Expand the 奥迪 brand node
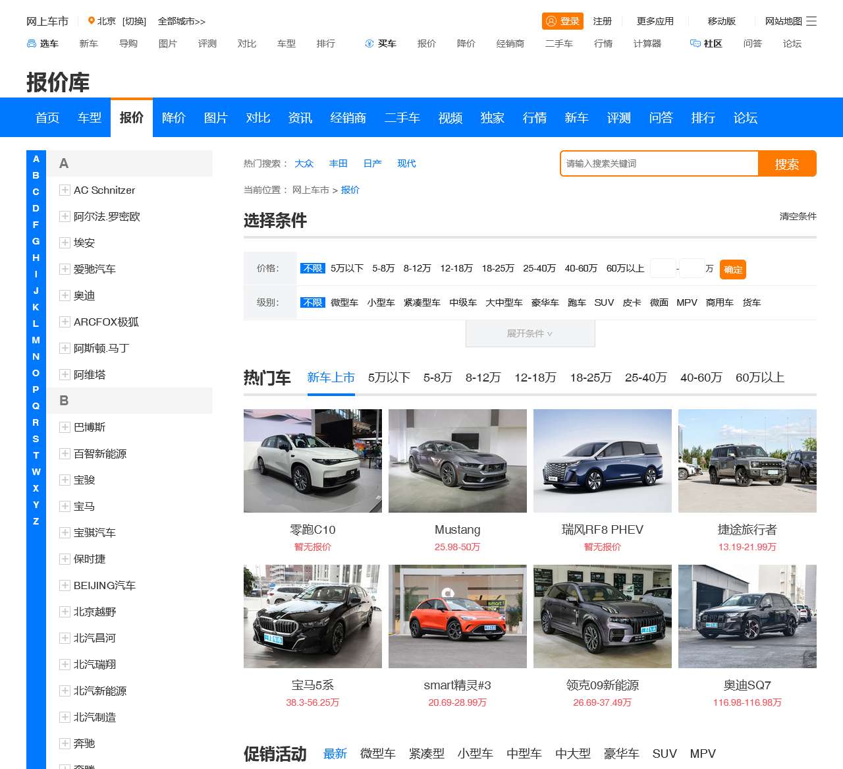 65,295
